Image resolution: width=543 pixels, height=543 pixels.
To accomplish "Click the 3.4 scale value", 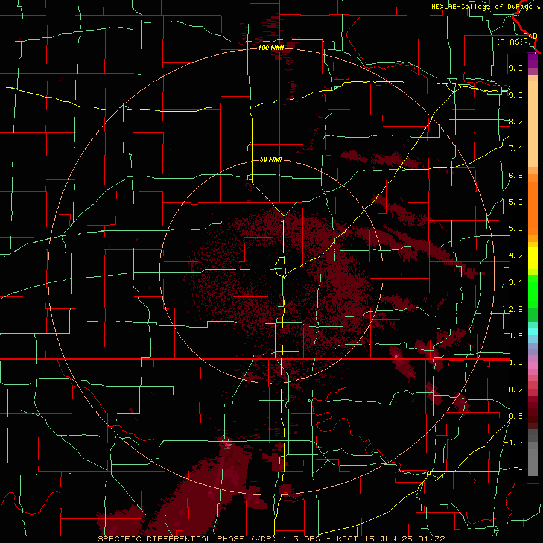I will click(x=516, y=282).
